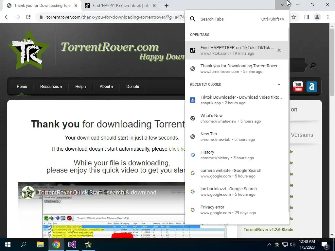
Task: Reopen the What's New closed tab
Action: coord(237,118)
